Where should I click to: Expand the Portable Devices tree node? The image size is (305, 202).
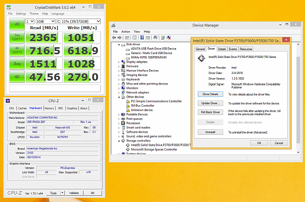click(119, 115)
